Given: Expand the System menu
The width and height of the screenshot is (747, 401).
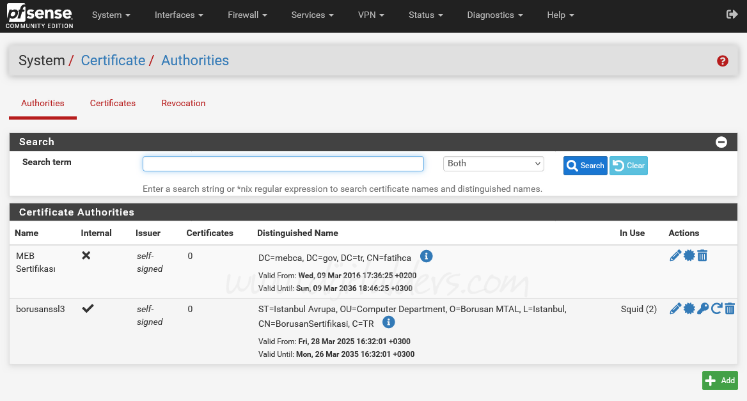Looking at the screenshot, I should pyautogui.click(x=110, y=15).
